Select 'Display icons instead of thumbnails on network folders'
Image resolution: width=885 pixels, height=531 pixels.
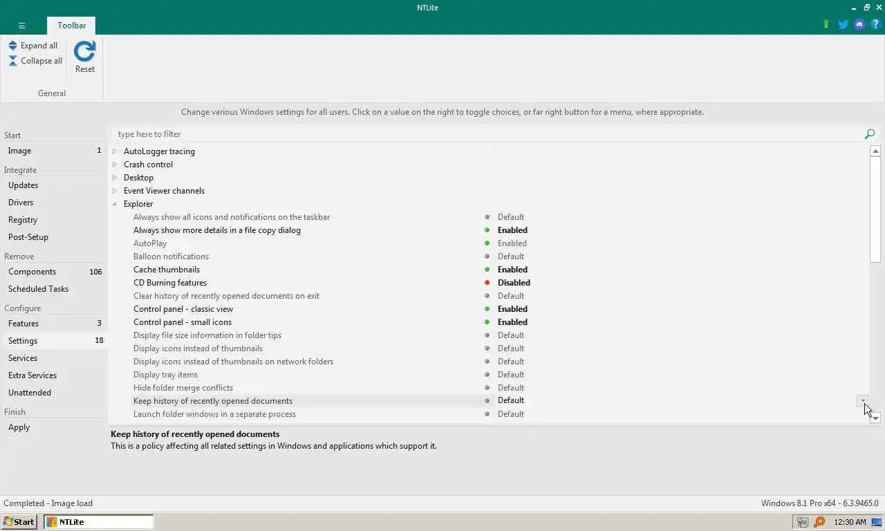point(233,362)
